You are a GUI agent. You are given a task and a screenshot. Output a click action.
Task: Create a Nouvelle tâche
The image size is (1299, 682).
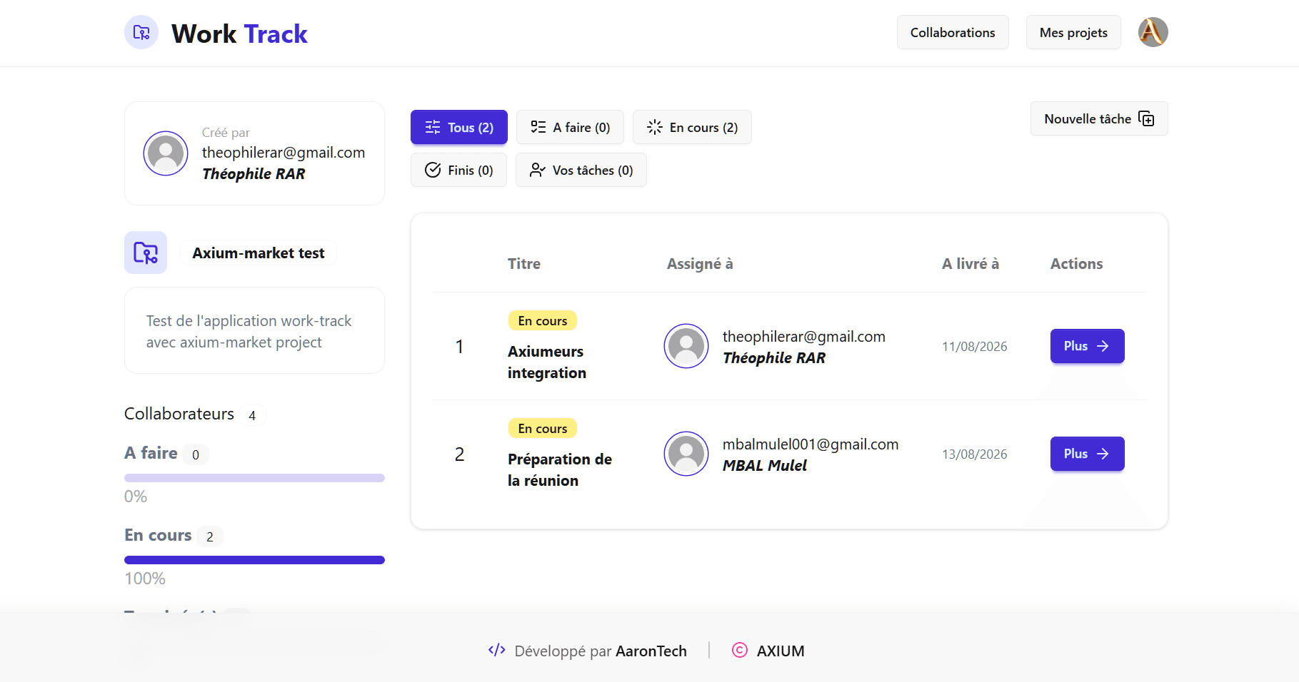point(1099,118)
